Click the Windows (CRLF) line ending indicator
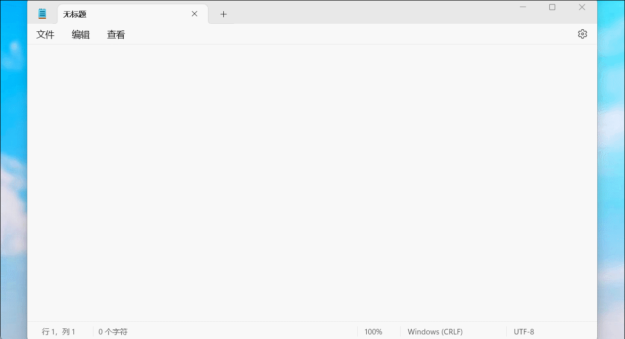 pos(435,332)
